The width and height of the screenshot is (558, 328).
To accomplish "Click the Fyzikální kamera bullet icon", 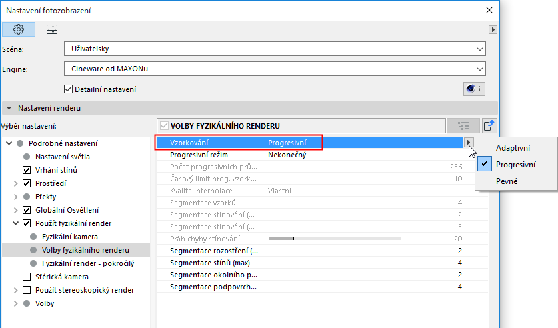I will click(x=33, y=237).
